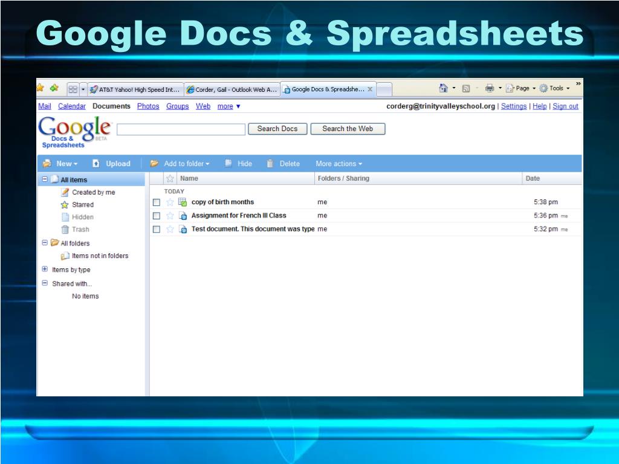Click the Search Docs button

277,129
